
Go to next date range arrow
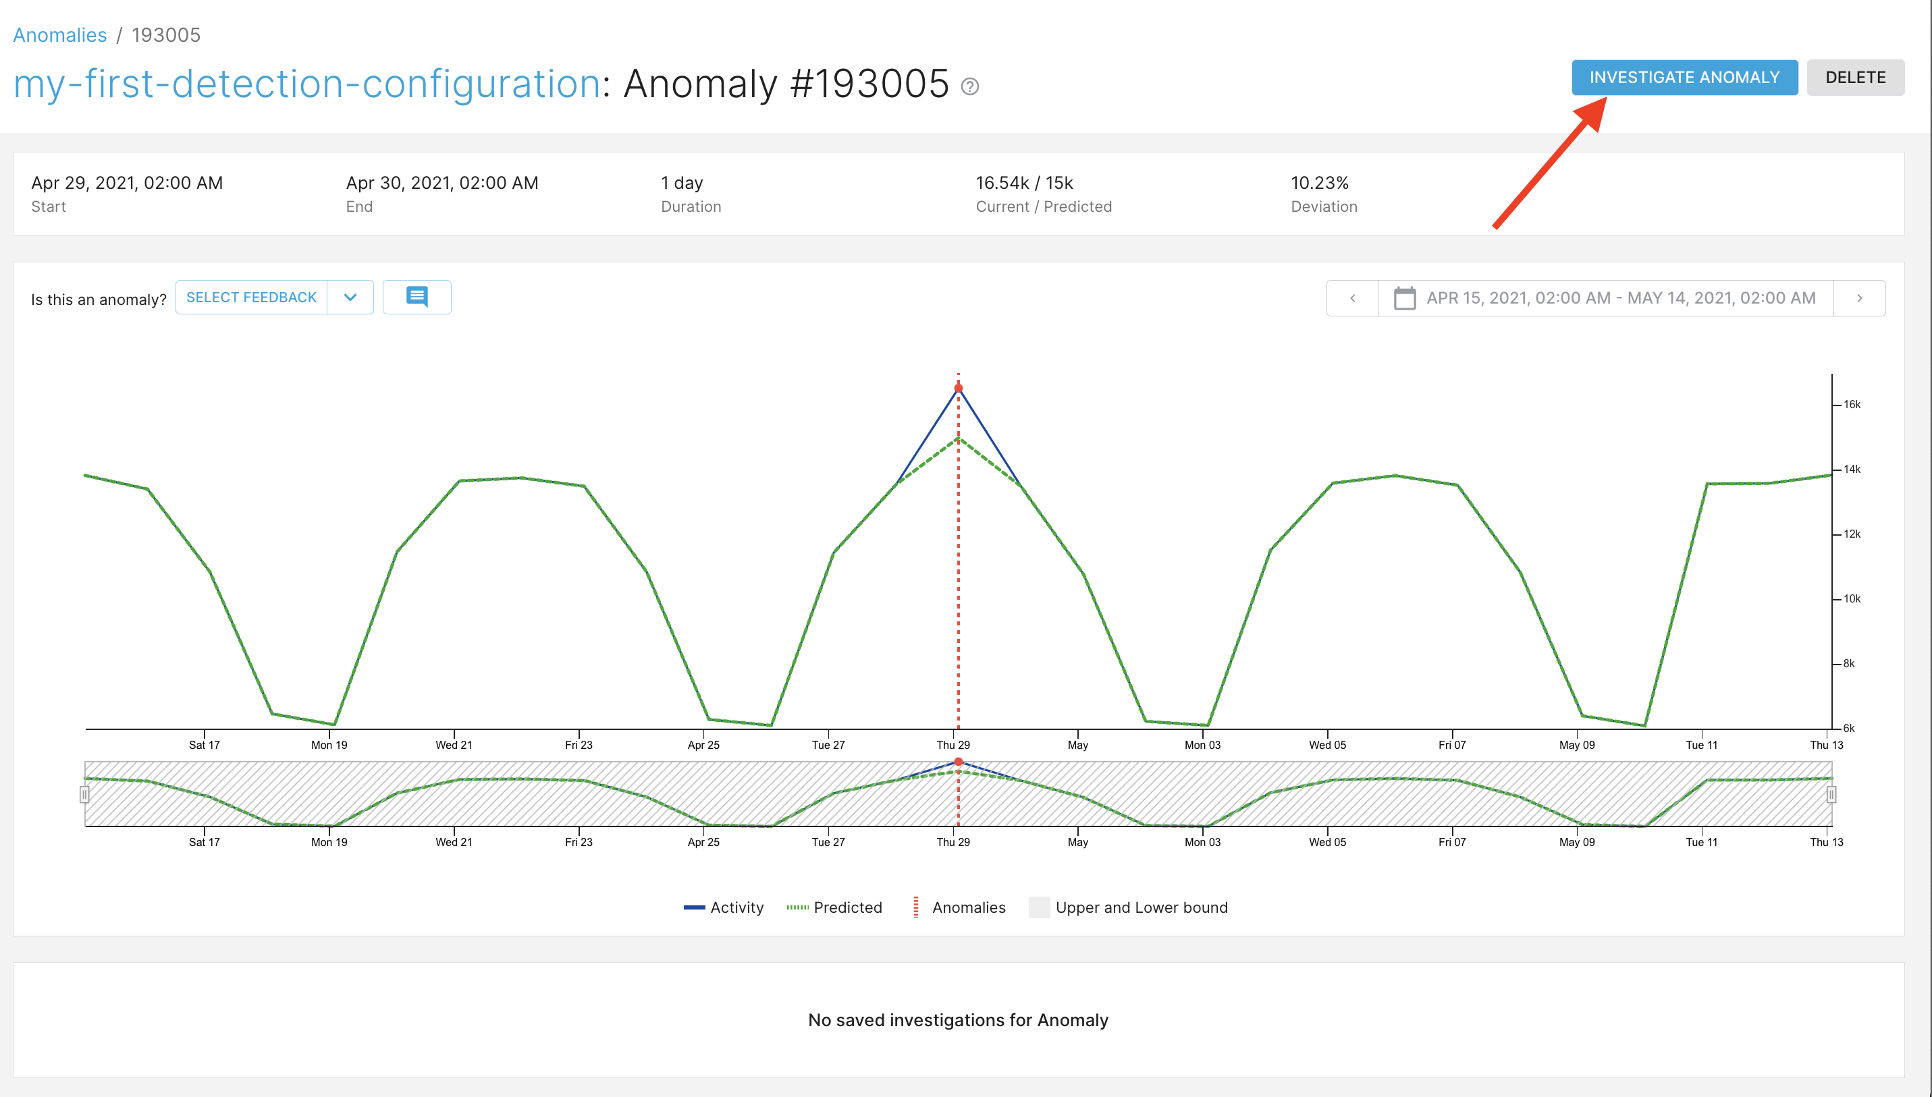click(x=1859, y=298)
